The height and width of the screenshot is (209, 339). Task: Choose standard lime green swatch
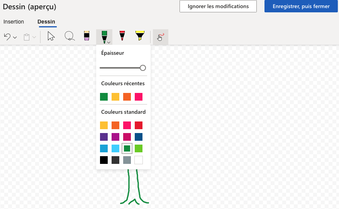tap(139, 148)
